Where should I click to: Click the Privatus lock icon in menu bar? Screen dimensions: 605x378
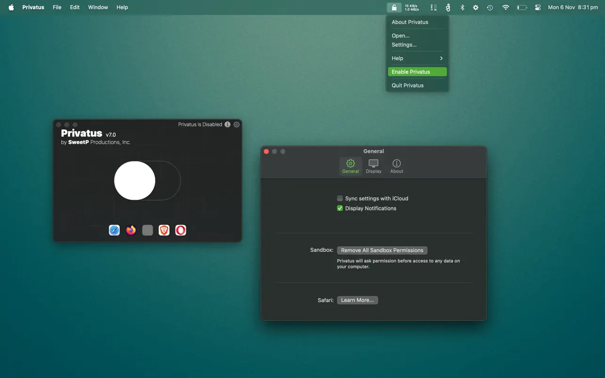[394, 8]
